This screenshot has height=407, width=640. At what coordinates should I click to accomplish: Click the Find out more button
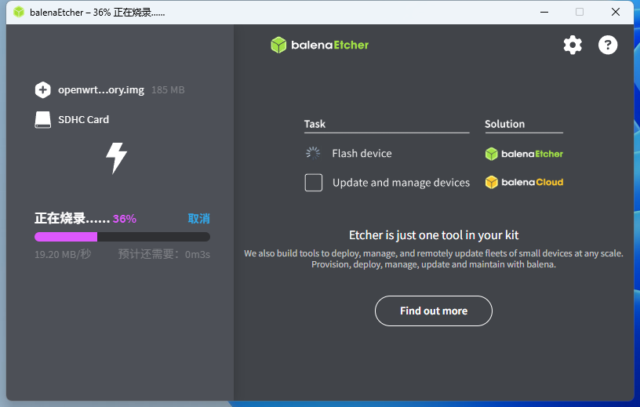434,311
